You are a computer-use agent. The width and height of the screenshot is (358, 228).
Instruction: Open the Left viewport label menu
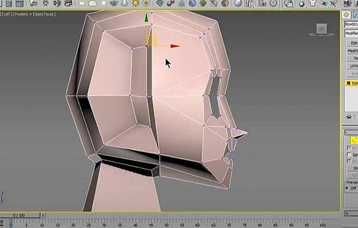click(8, 14)
